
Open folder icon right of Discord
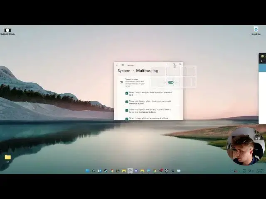tap(142, 171)
